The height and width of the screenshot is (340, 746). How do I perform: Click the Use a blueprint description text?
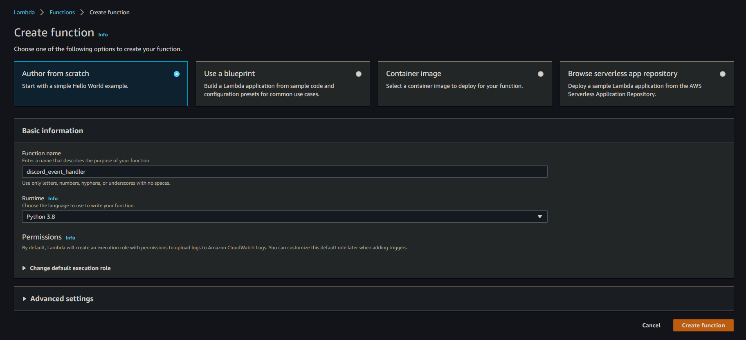269,90
